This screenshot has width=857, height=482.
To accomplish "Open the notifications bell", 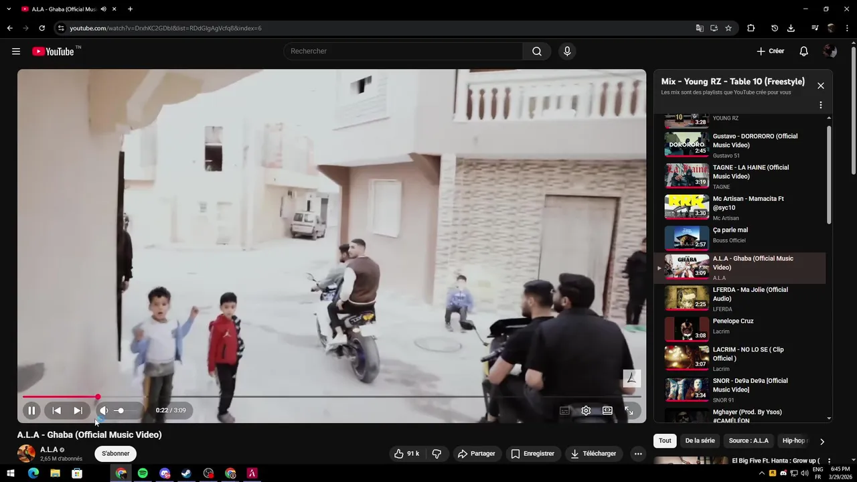I will (x=804, y=52).
